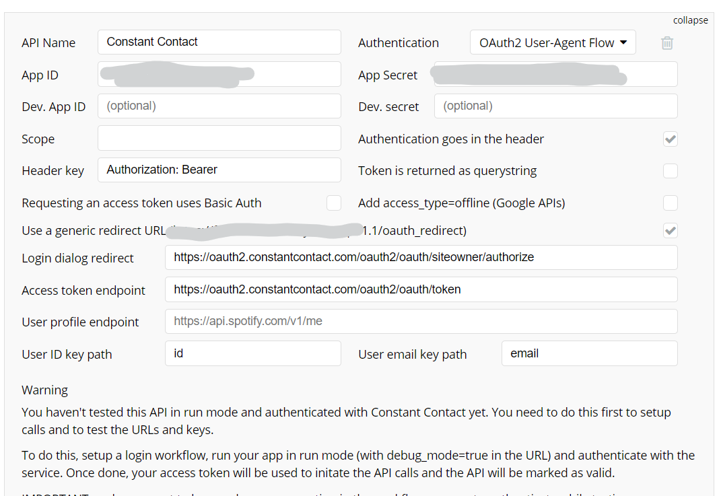
Task: Select the Dev. App ID optional field
Action: [x=219, y=106]
